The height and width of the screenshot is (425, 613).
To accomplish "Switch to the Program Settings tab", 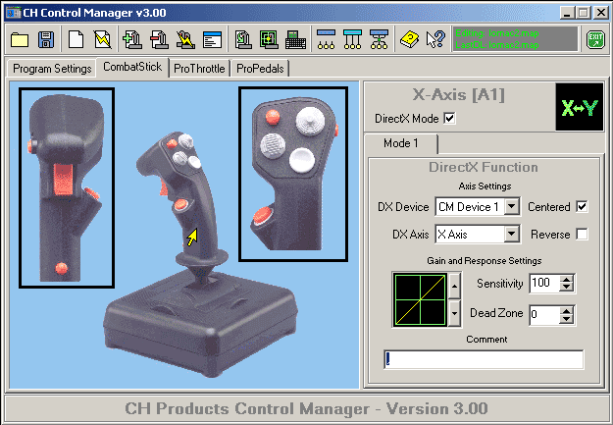I will coord(52,69).
